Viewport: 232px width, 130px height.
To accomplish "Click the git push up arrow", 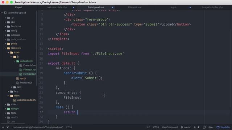I will pos(198,127).
